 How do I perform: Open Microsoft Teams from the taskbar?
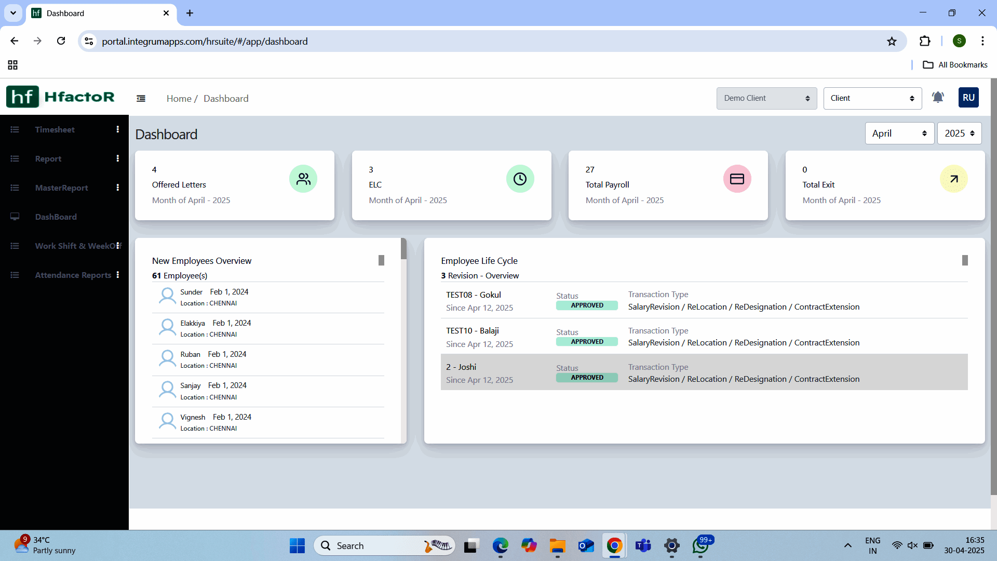coord(643,546)
